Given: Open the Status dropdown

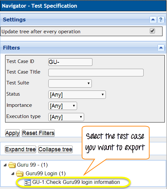Looking at the screenshot, I should point(77,95).
